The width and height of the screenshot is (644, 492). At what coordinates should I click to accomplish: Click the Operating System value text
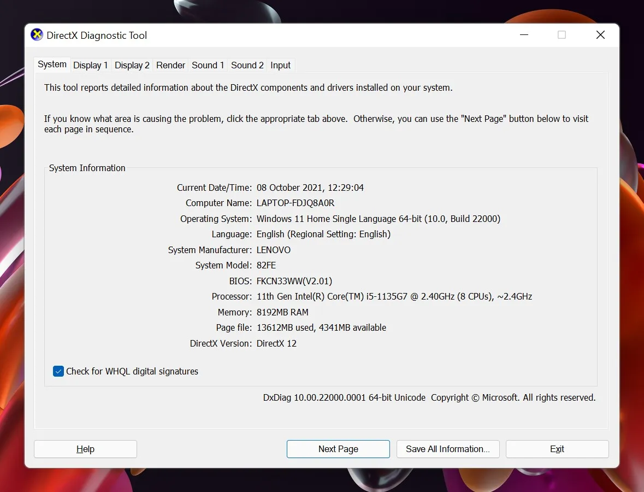click(x=378, y=219)
